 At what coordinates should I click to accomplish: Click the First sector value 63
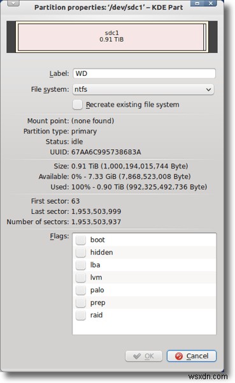pos(75,201)
